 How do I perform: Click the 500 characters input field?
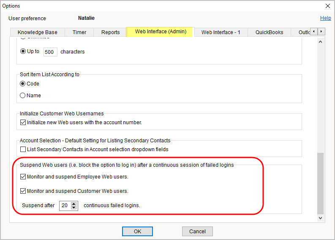coord(50,52)
